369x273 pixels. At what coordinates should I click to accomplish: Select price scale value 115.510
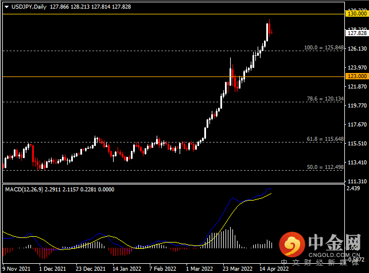point(357,144)
